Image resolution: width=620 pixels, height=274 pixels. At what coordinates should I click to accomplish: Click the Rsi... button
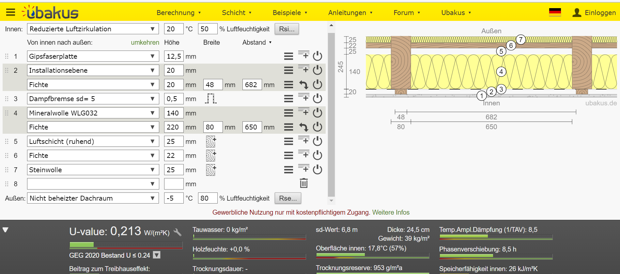pyautogui.click(x=287, y=29)
